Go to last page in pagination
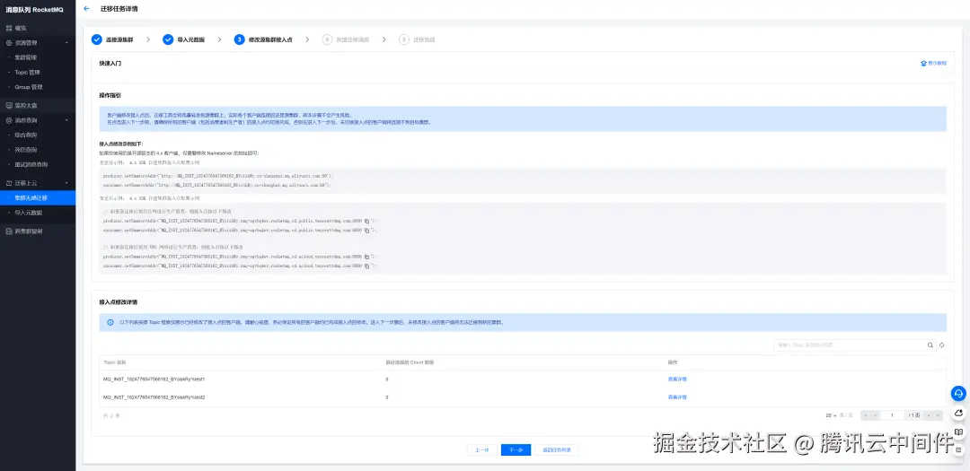Image resolution: width=970 pixels, height=471 pixels. pyautogui.click(x=939, y=415)
